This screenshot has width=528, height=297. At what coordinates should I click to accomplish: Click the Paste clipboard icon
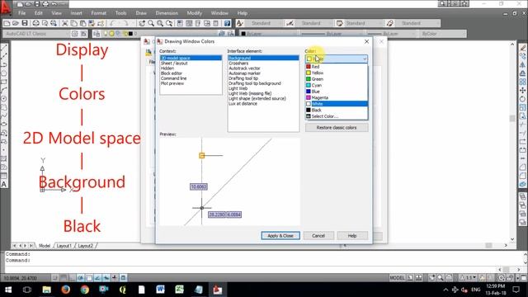(82, 23)
